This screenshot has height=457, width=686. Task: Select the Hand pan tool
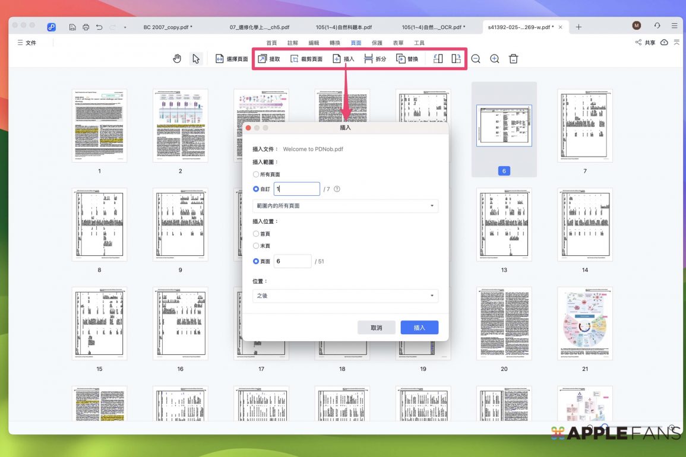[x=176, y=59]
